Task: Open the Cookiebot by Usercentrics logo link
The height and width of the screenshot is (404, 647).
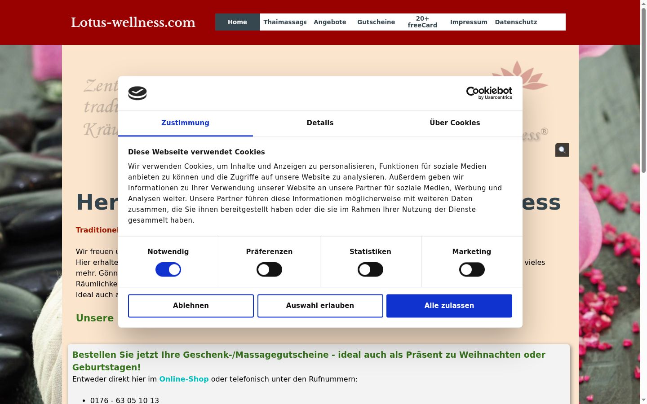Action: [489, 93]
